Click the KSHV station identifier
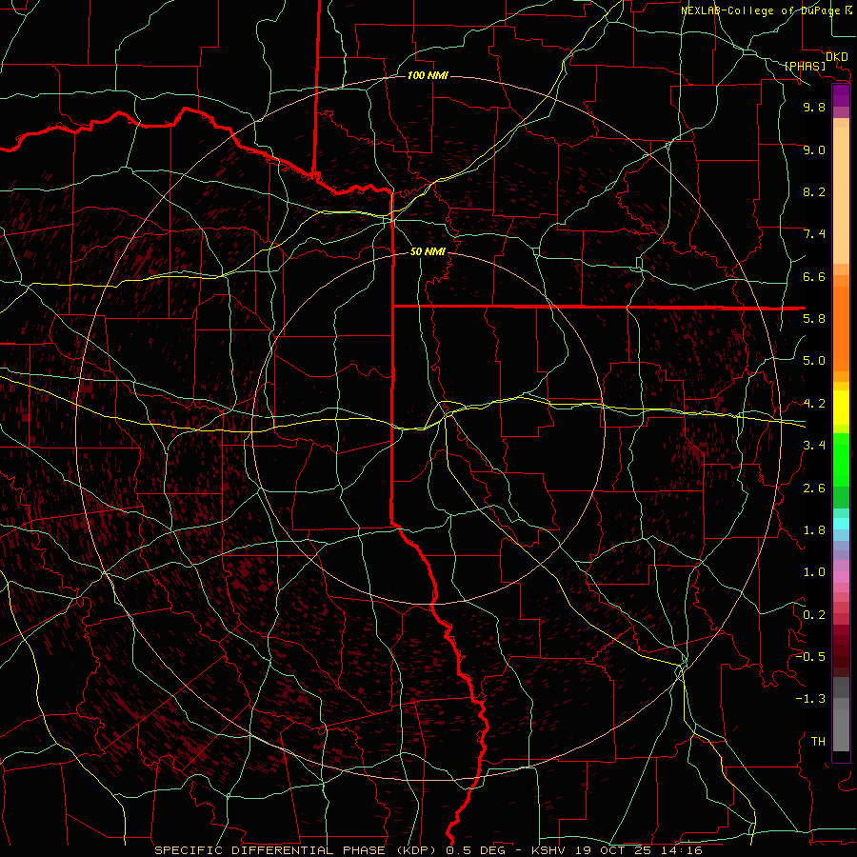Screen dimensions: 857x857 [x=549, y=850]
